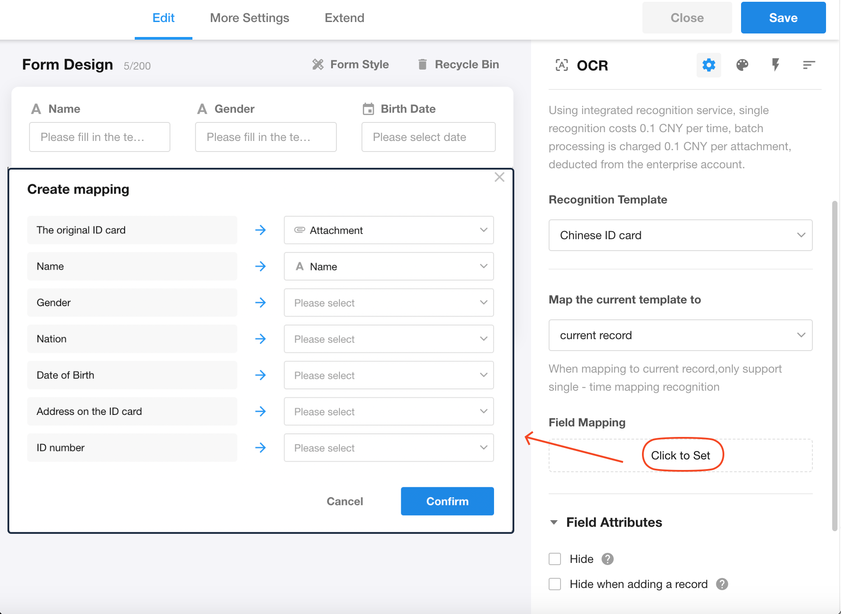Click the Form Style tools icon
This screenshot has width=841, height=614.
[317, 64]
